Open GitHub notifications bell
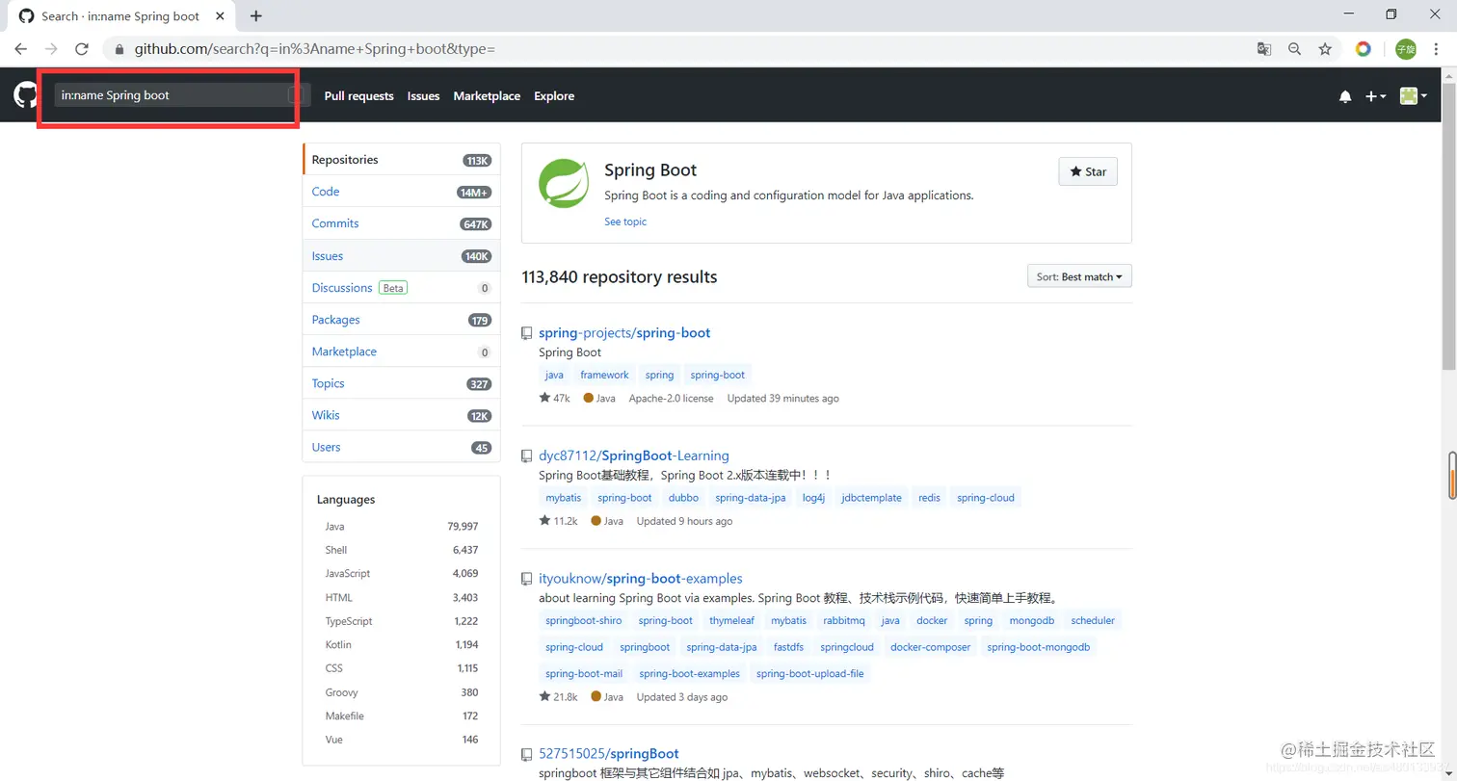This screenshot has width=1457, height=781. tap(1345, 96)
